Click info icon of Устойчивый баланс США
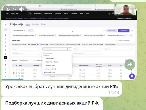The width and height of the screenshot is (146, 110). click(55, 35)
